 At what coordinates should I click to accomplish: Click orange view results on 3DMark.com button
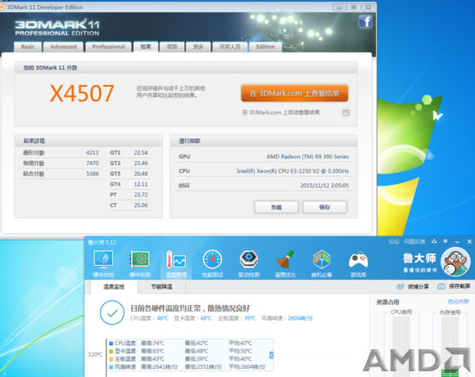coord(295,93)
